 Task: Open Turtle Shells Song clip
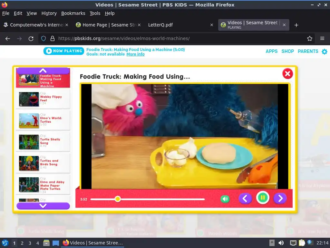coord(43,141)
